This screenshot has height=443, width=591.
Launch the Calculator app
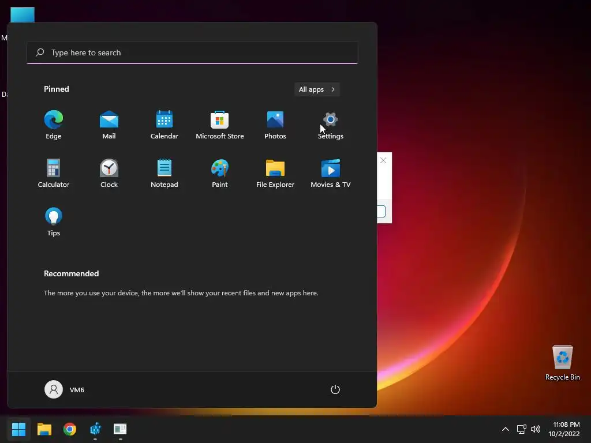click(54, 174)
